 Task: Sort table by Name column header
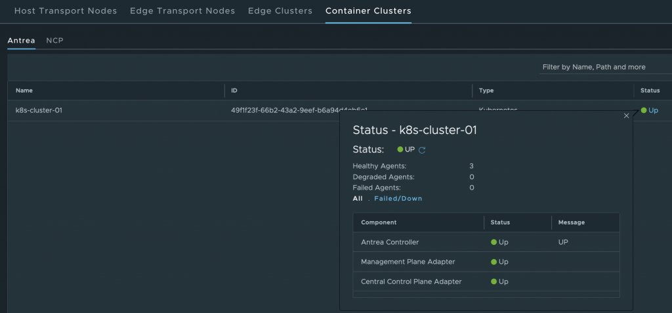click(24, 91)
